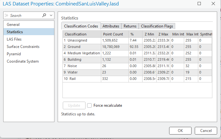The image size is (221, 139).
Task: Switch to the Classification Flags tab
Action: pos(157,26)
